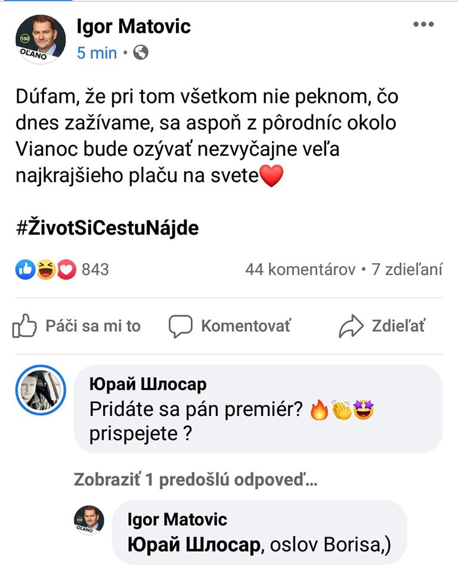Click the 5 min post timestamp

[x=97, y=53]
